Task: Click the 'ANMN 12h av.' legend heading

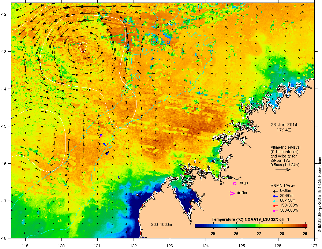Action: (283, 186)
